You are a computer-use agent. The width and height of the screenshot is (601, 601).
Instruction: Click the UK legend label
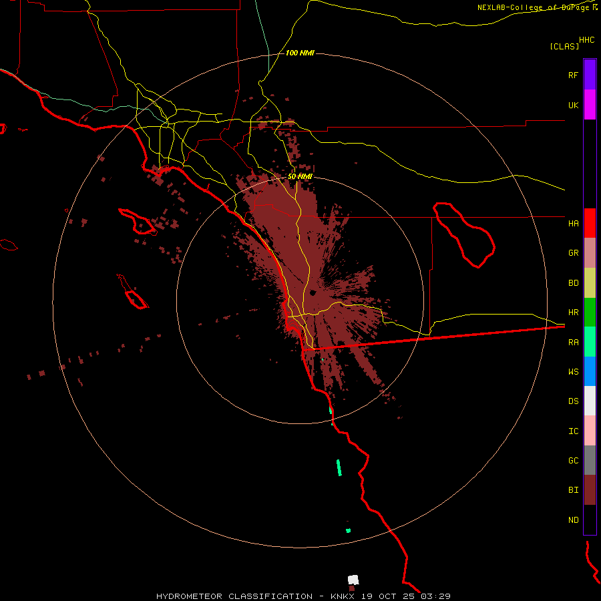(x=573, y=105)
